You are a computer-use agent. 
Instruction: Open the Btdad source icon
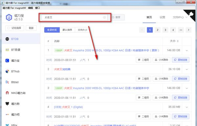(x=7, y=82)
